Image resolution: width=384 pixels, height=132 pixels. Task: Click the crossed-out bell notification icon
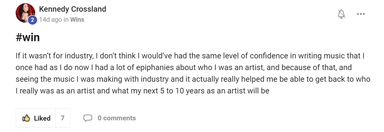coord(341,14)
